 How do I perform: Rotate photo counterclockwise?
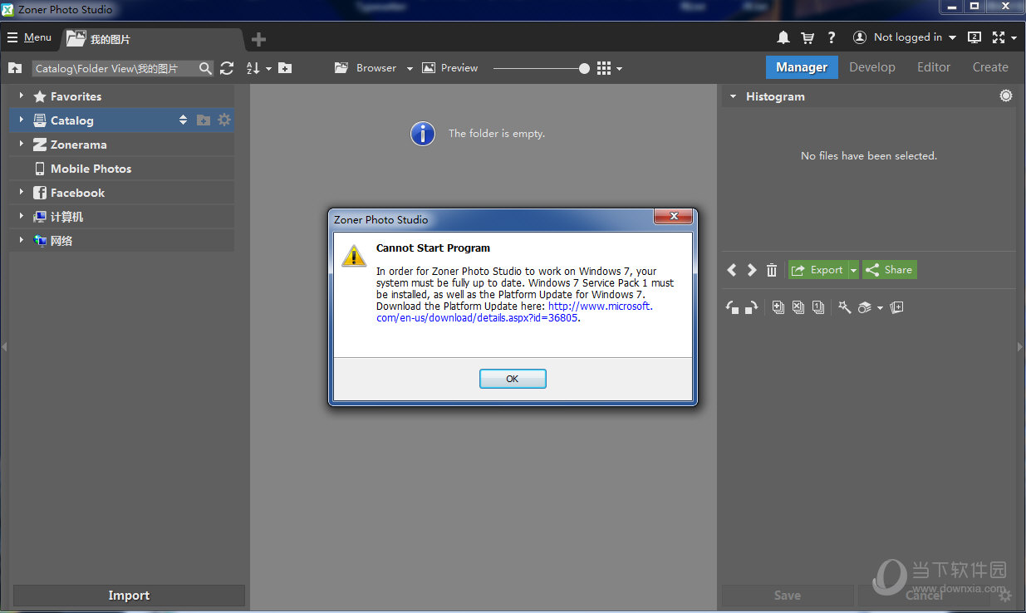(733, 307)
